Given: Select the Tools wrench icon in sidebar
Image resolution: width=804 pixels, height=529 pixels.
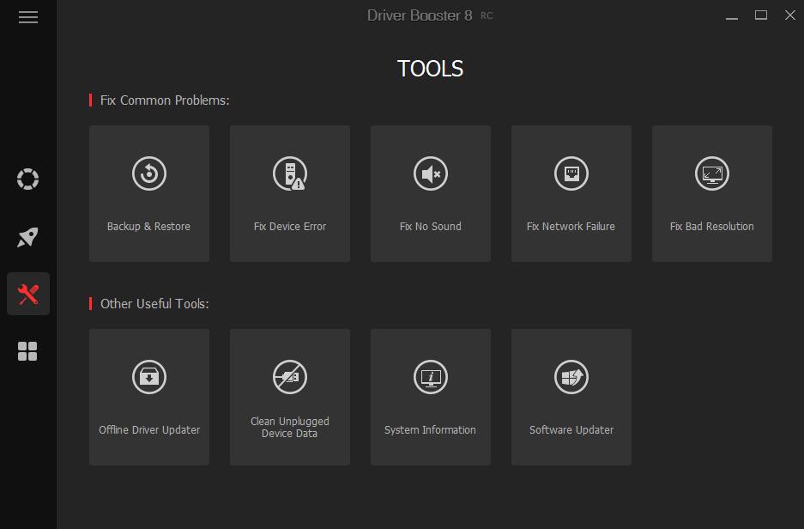Looking at the screenshot, I should point(27,293).
